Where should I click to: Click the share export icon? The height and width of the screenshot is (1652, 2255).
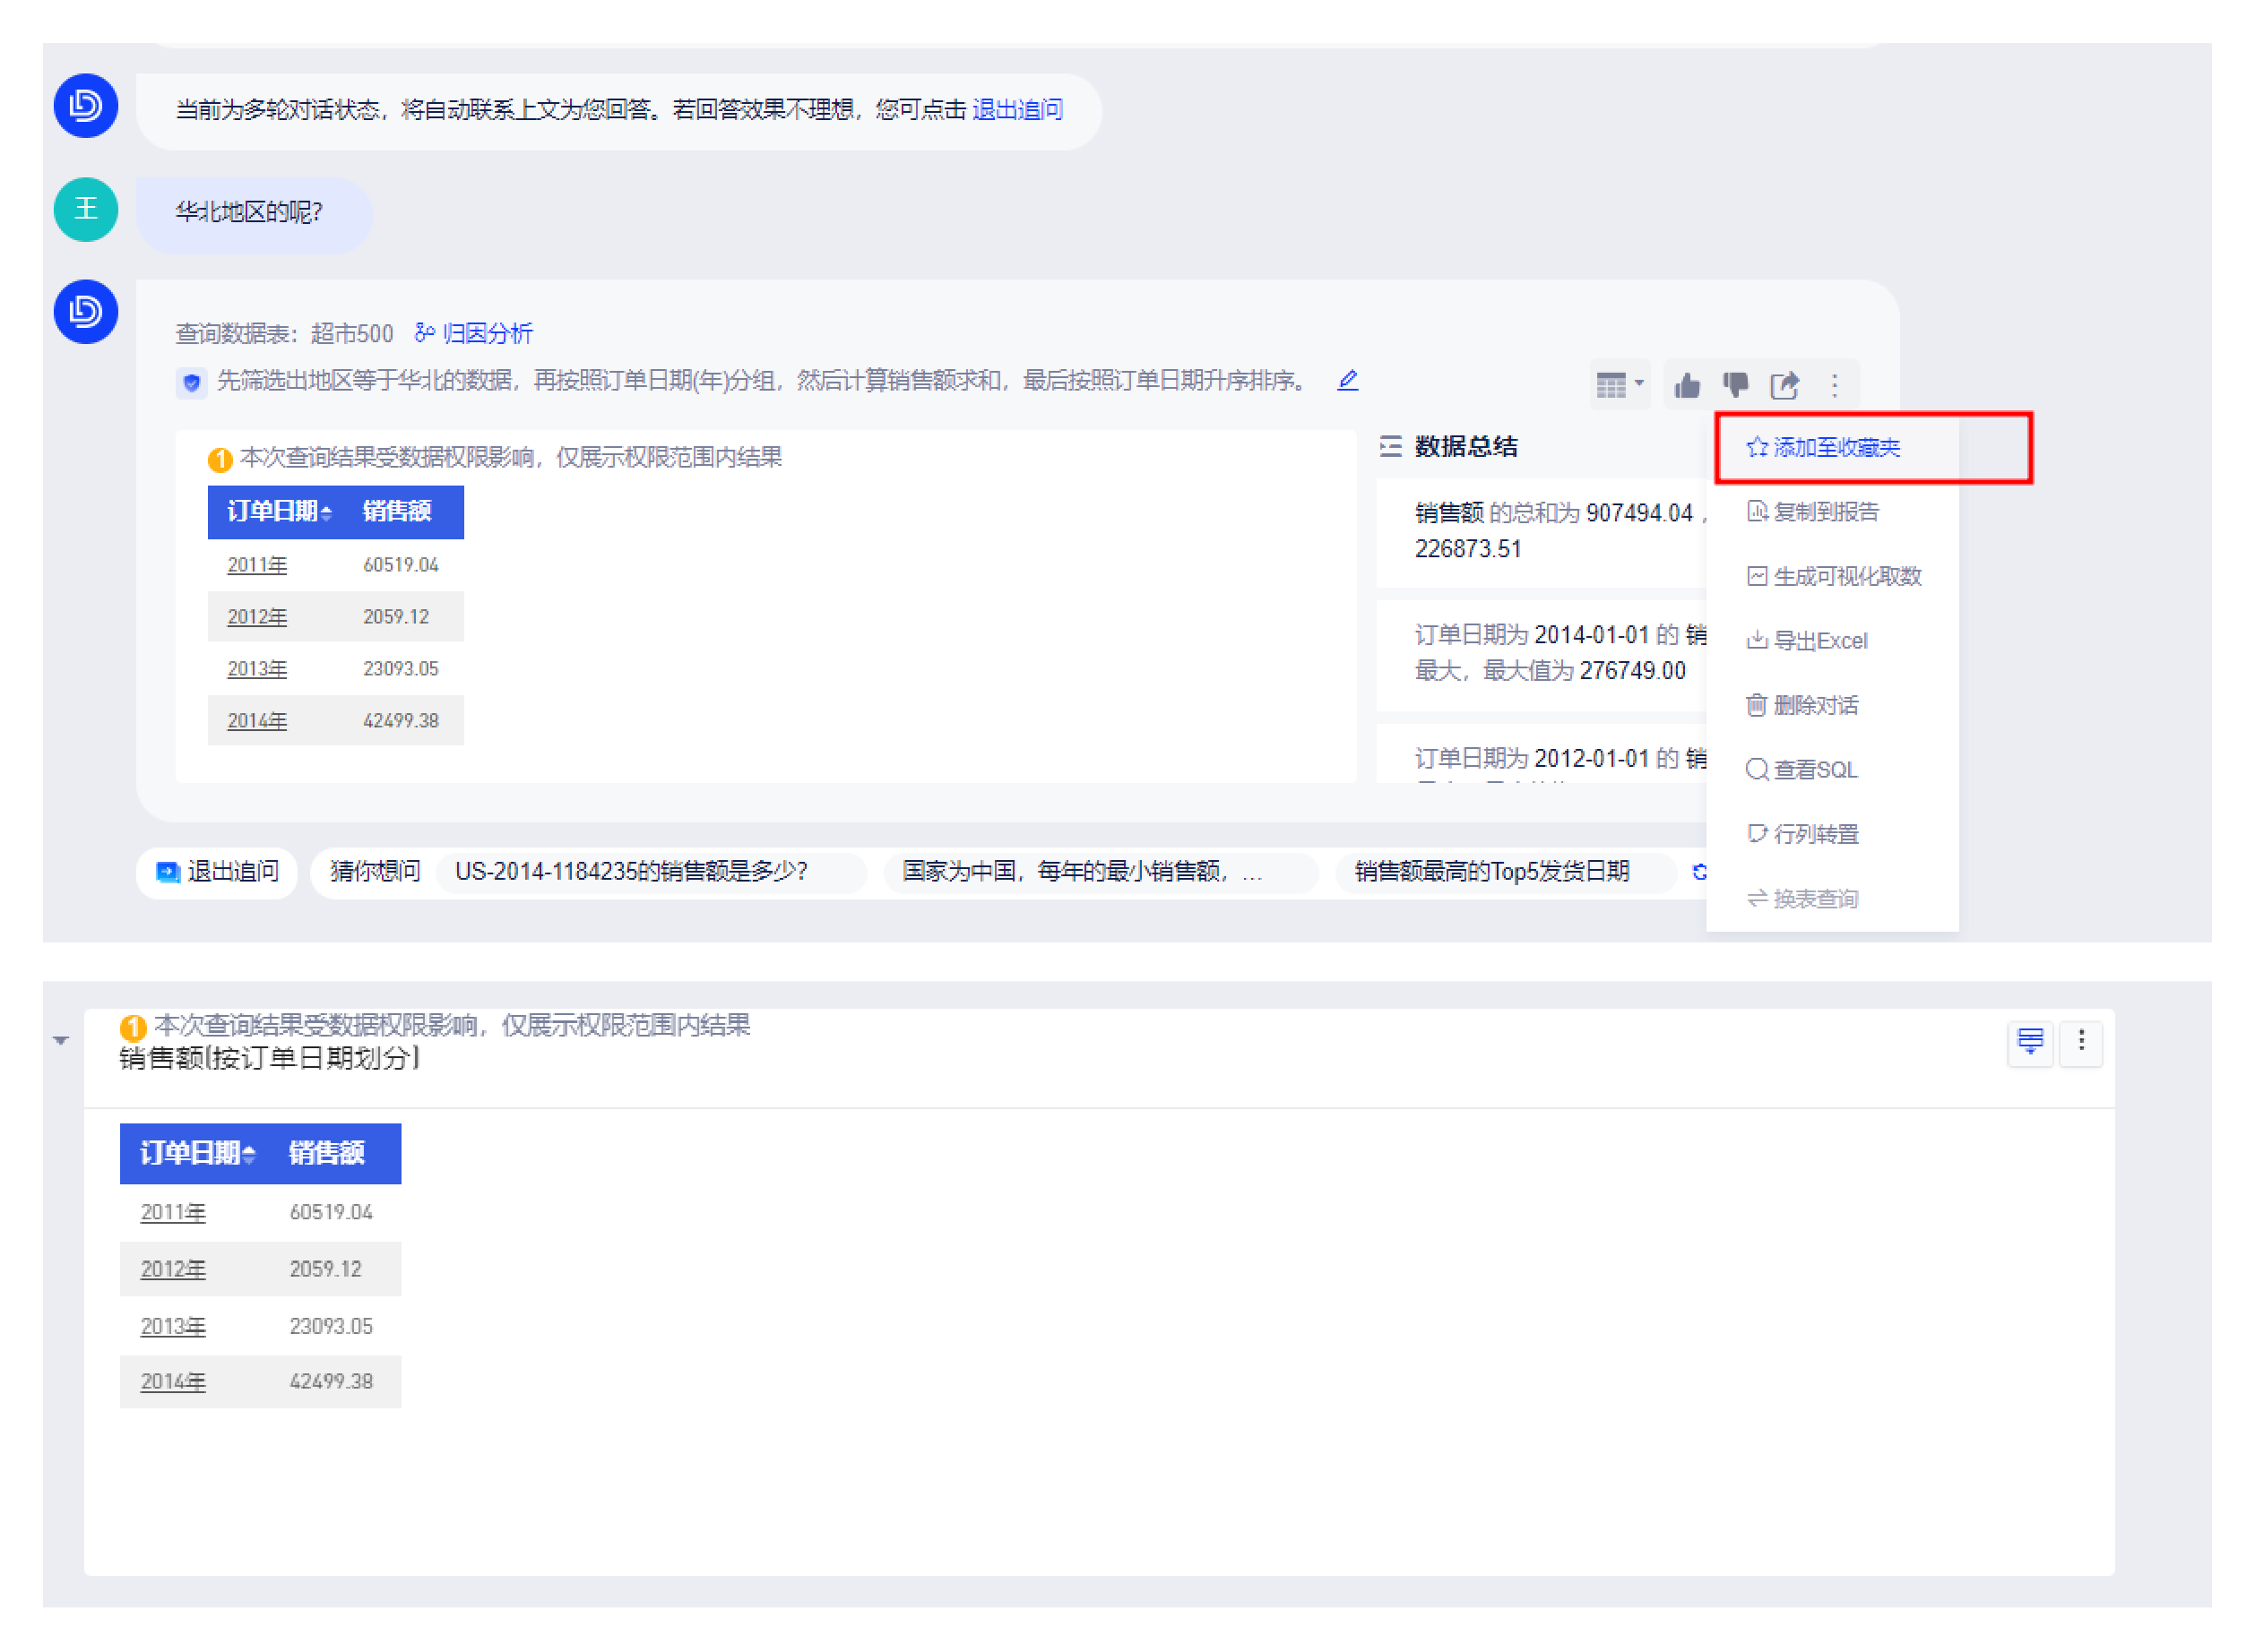click(1784, 385)
